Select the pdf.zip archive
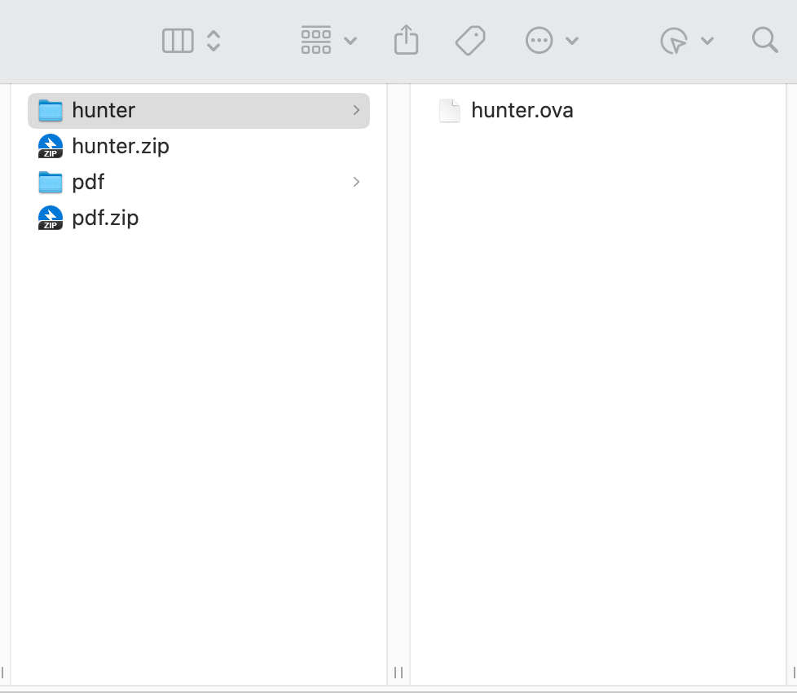Screen dimensions: 797x693 [x=105, y=218]
